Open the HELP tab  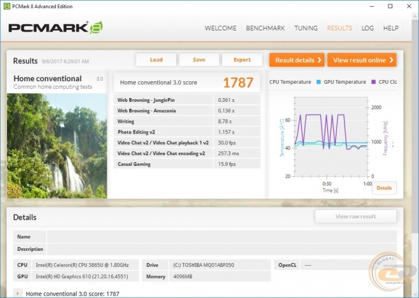[x=390, y=28]
